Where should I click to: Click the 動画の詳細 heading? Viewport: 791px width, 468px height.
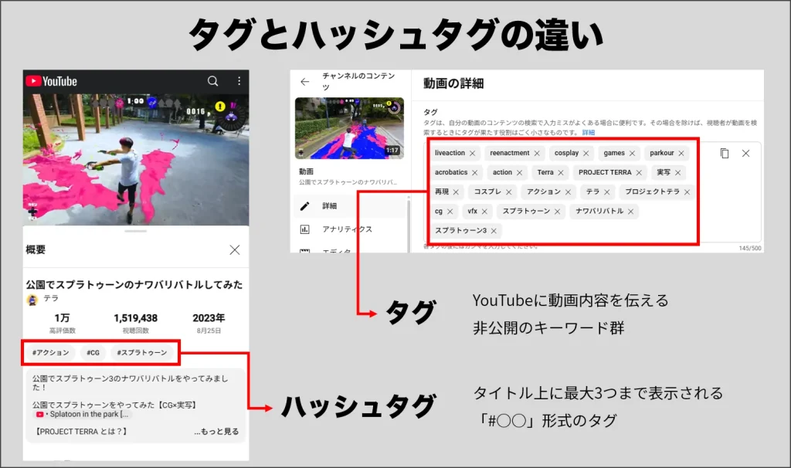(453, 83)
